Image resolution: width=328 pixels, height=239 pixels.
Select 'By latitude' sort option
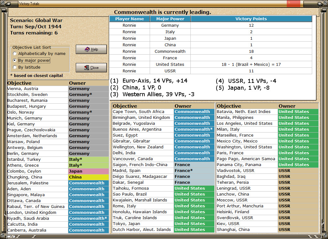[x=27, y=67]
